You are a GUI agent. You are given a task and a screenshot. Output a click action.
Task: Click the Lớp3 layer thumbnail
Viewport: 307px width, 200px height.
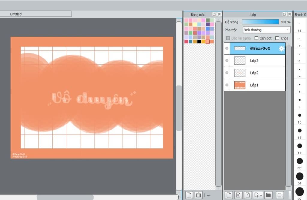(240, 61)
